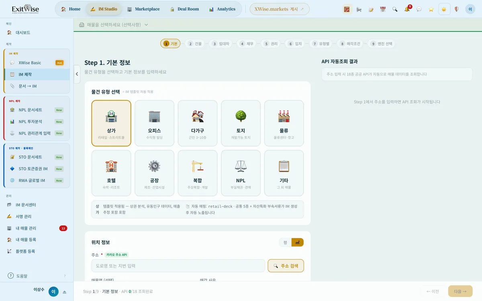Click the brick-pattern icon in top bar

(x=347, y=9)
